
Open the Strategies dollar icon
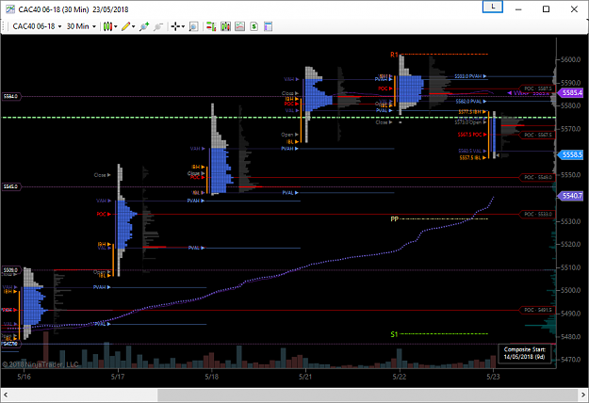click(254, 26)
